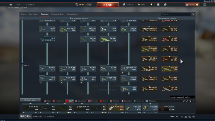Select the СССР nation flag tab
This screenshot has width=215, height=121.
[x=69, y=101]
